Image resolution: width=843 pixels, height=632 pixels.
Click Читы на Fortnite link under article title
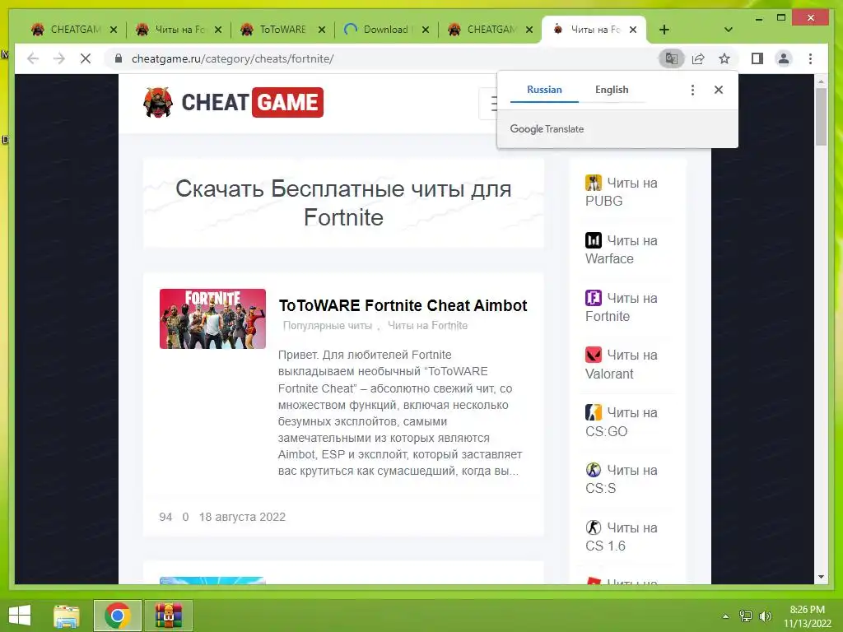[x=427, y=325]
